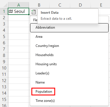Select the Time zone(s) field
The width and height of the screenshot is (110, 107).
[x=69, y=101]
